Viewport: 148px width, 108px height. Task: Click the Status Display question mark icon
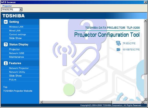point(6,44)
